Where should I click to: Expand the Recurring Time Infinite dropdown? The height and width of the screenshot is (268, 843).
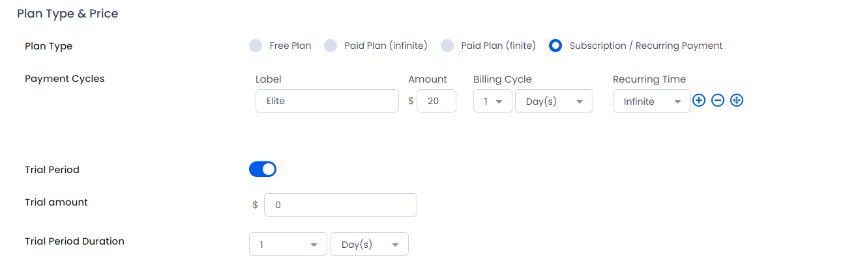pos(652,101)
